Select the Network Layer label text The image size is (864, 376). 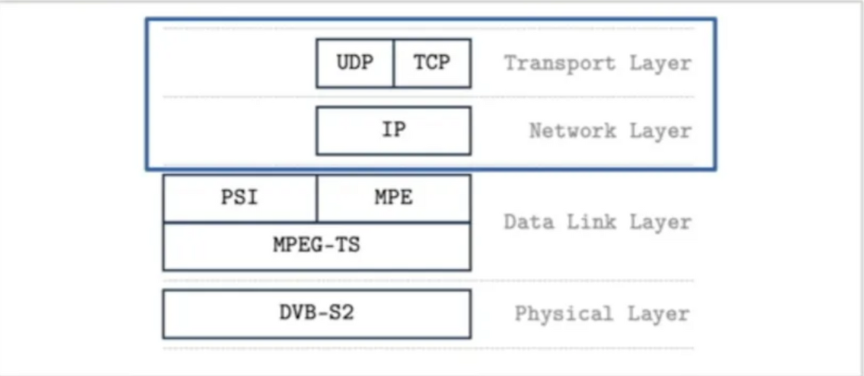[x=610, y=130]
